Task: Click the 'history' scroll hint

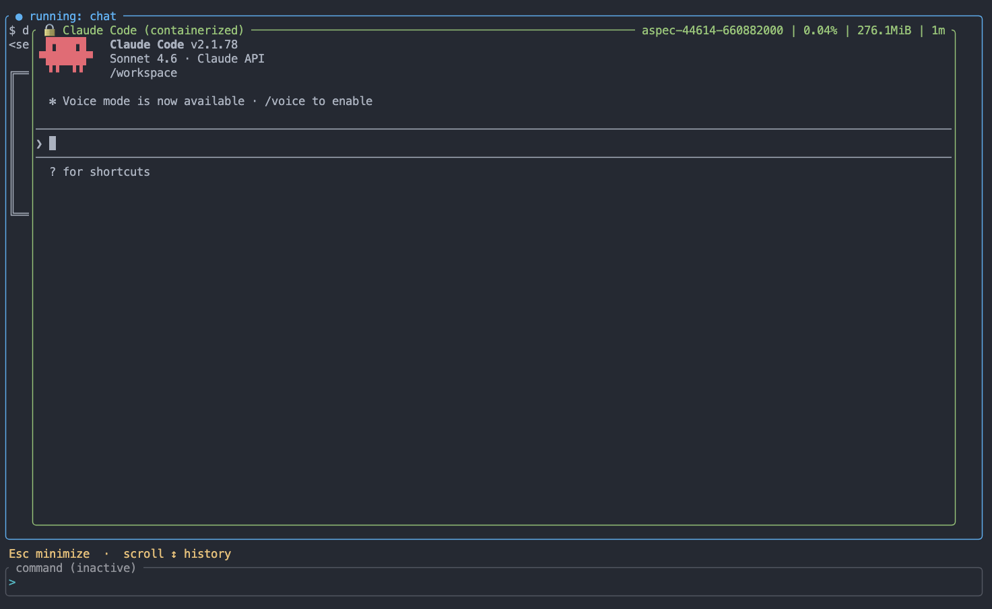Action: 207,554
